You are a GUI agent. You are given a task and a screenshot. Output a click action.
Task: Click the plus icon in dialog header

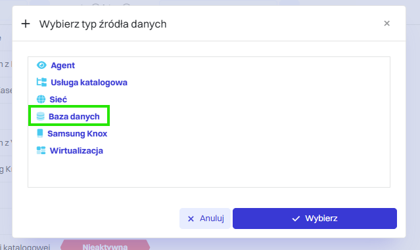(x=26, y=24)
